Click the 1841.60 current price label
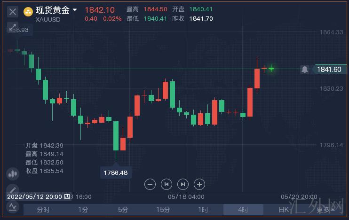This screenshot has height=220, width=349. click(x=329, y=70)
